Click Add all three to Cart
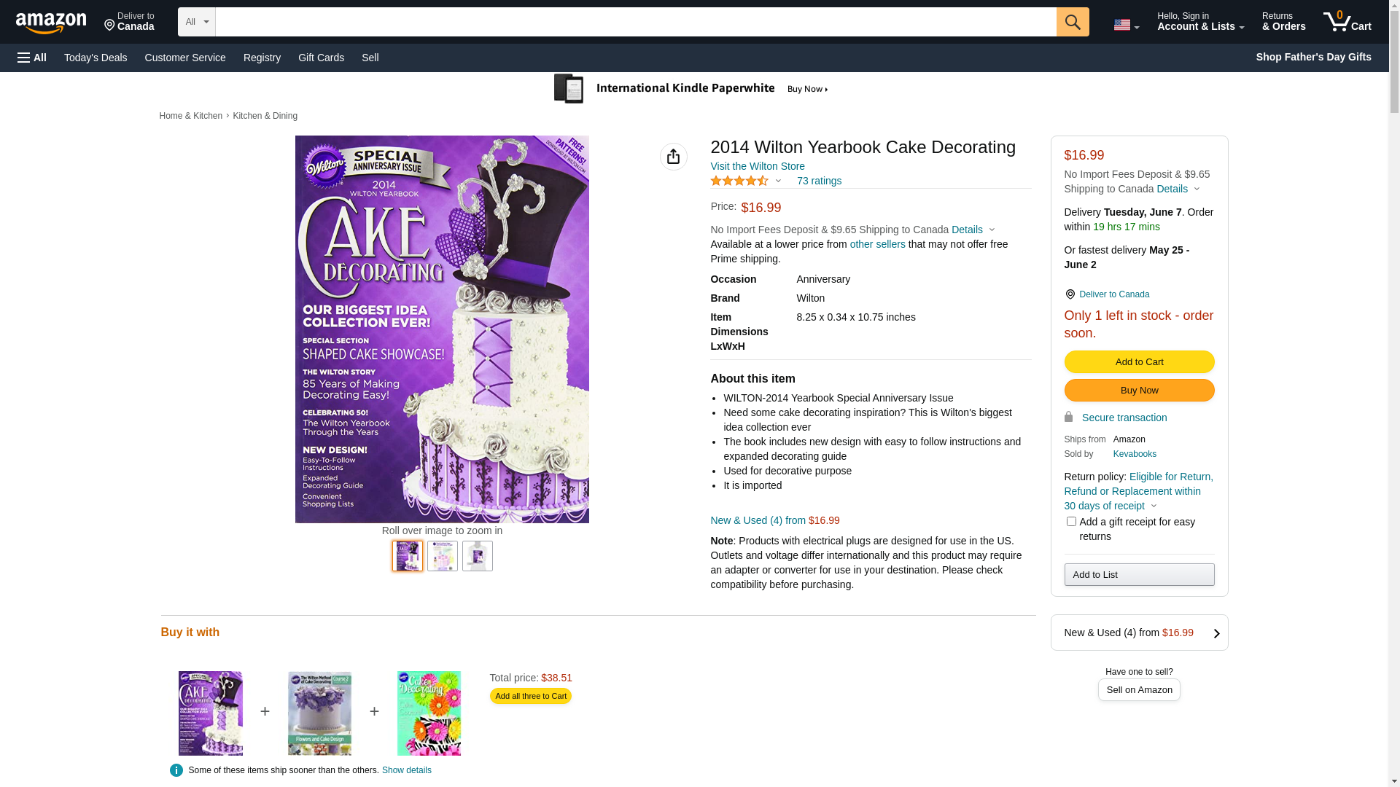1400x787 pixels. point(531,696)
